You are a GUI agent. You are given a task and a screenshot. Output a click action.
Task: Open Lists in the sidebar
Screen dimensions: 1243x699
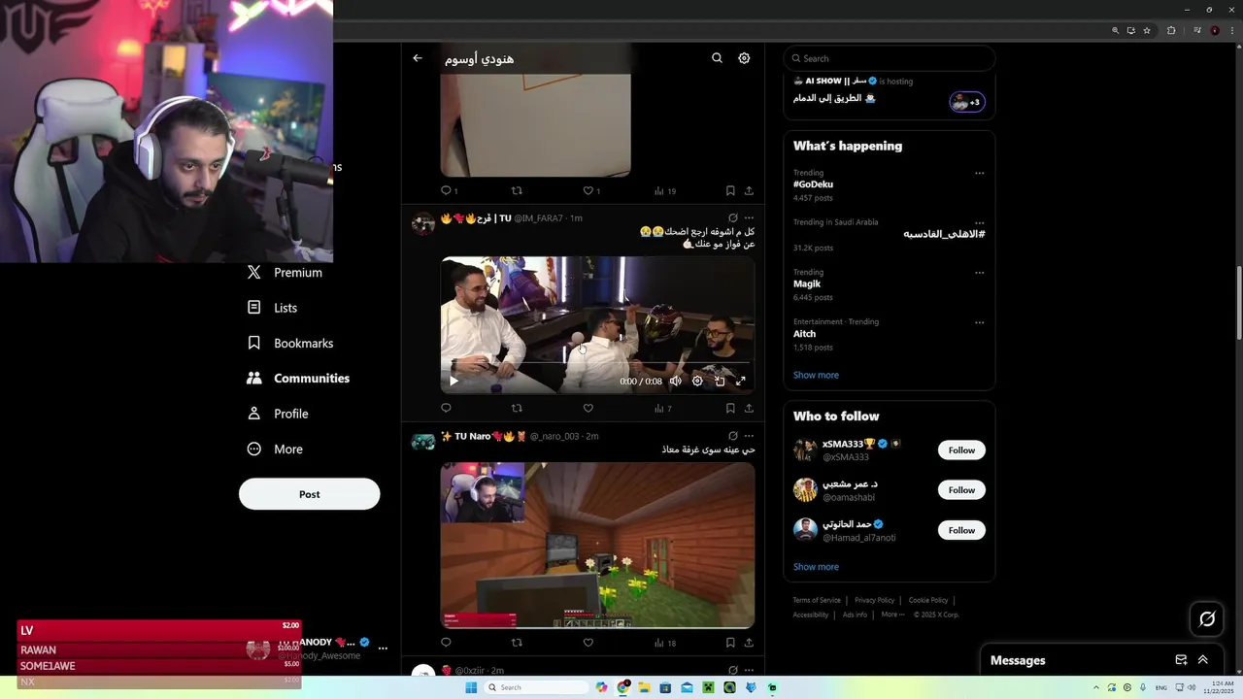click(272, 308)
